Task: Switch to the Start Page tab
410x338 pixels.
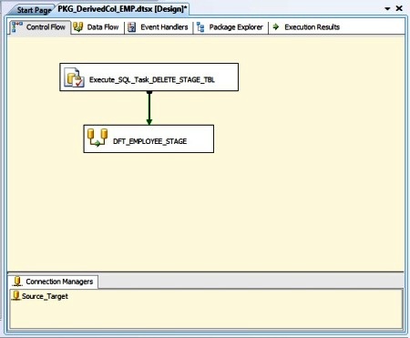Action: pos(34,10)
